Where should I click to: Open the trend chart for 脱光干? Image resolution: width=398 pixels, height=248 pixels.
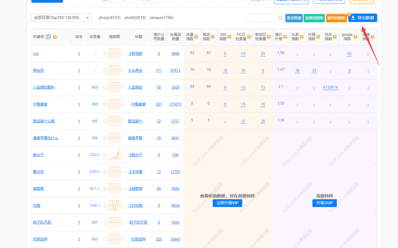tap(114, 155)
